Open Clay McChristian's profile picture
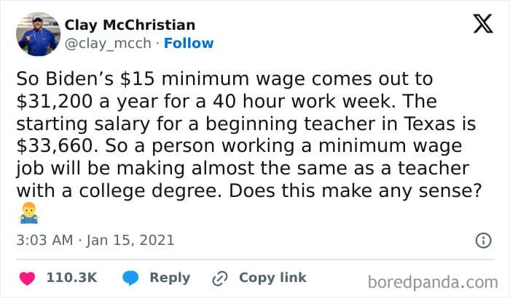 pyautogui.click(x=38, y=34)
